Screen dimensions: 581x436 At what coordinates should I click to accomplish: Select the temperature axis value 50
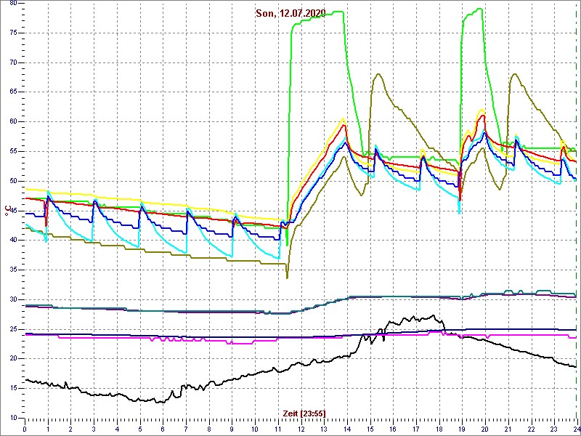tap(13, 181)
